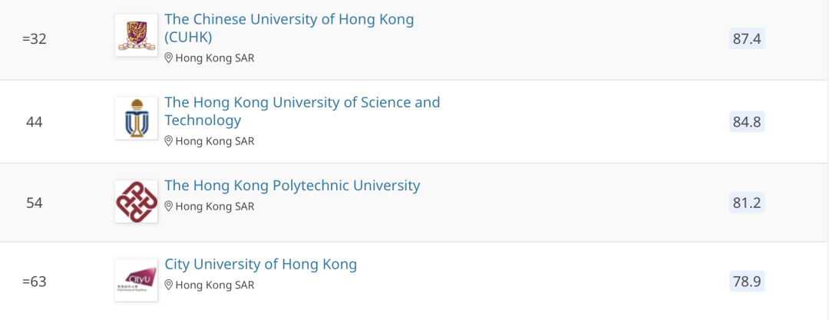Click the Hong Kong Polytechnic University logo

136,202
